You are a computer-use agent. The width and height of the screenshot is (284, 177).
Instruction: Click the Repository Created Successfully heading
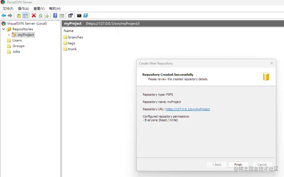click(x=168, y=75)
